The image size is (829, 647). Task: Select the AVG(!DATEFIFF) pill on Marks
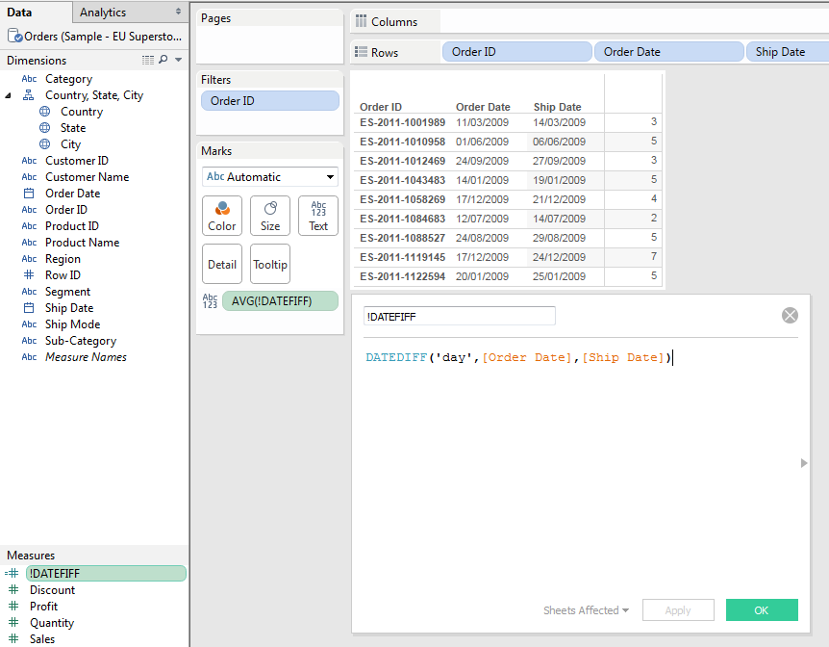point(280,301)
